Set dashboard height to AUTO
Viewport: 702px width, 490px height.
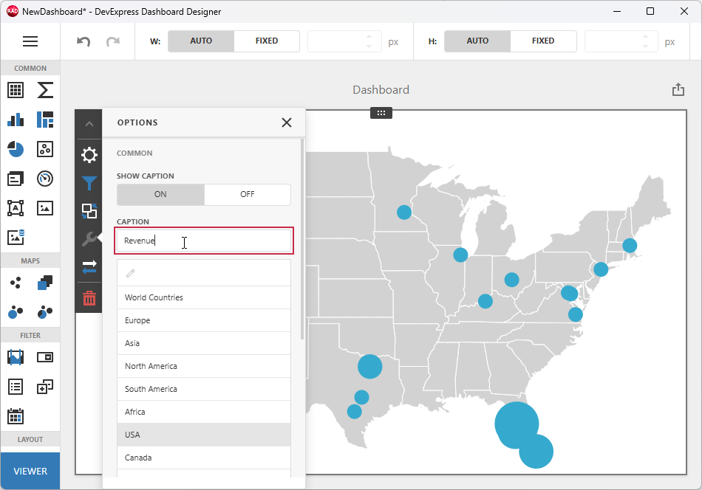pos(477,41)
